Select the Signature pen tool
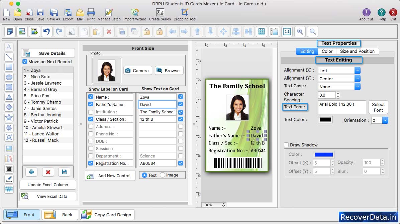 (9, 179)
